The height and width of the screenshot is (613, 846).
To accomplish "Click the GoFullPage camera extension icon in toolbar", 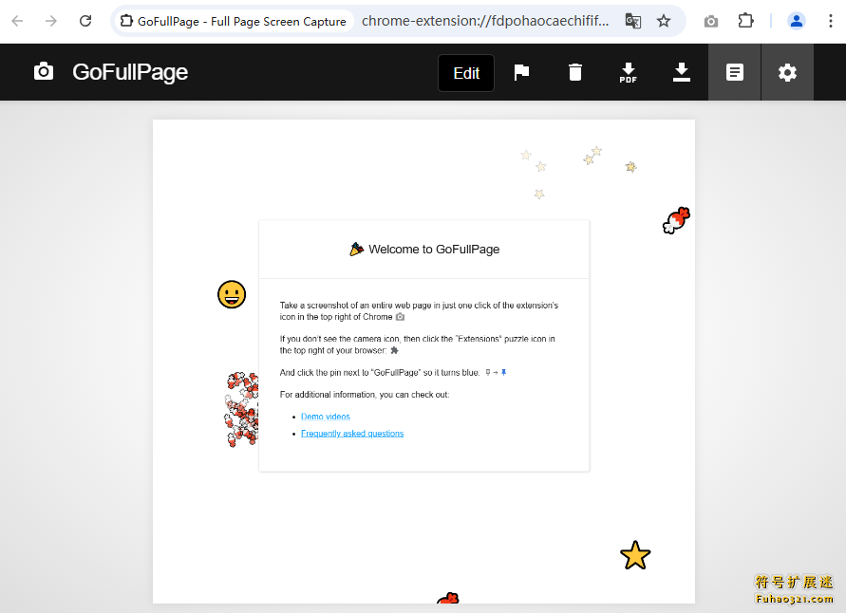I will coord(711,21).
